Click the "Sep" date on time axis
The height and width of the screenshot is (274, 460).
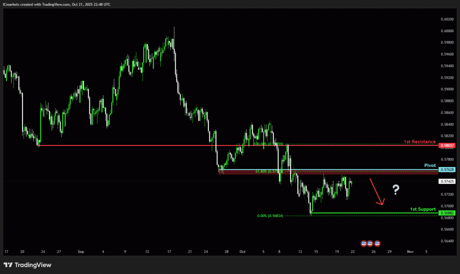tap(81, 252)
